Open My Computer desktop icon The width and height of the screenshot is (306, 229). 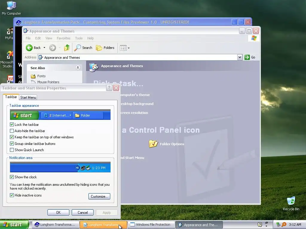pos(11,8)
